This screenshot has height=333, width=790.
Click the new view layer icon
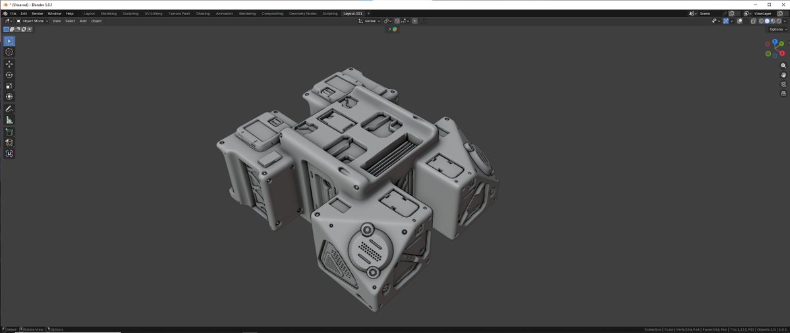779,13
